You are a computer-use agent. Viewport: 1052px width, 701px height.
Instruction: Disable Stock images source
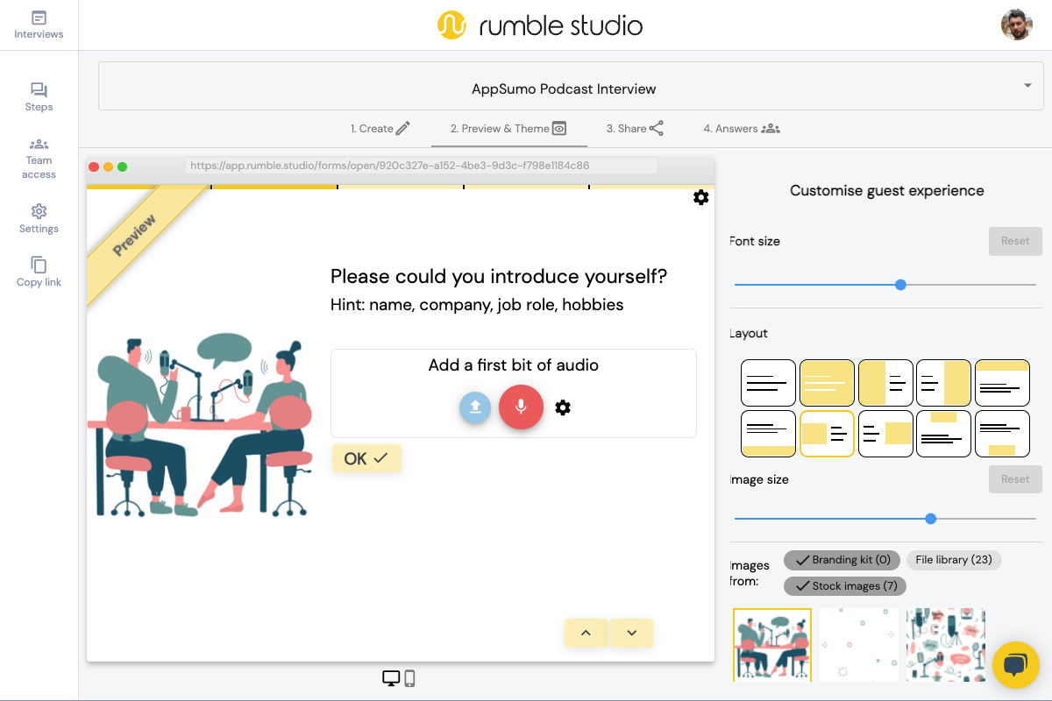(844, 585)
